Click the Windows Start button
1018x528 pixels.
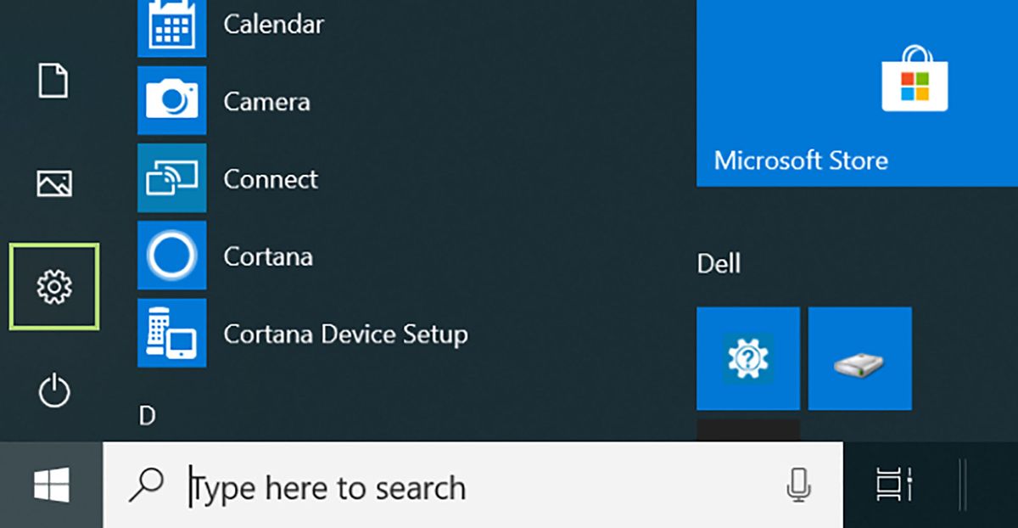coord(51,486)
